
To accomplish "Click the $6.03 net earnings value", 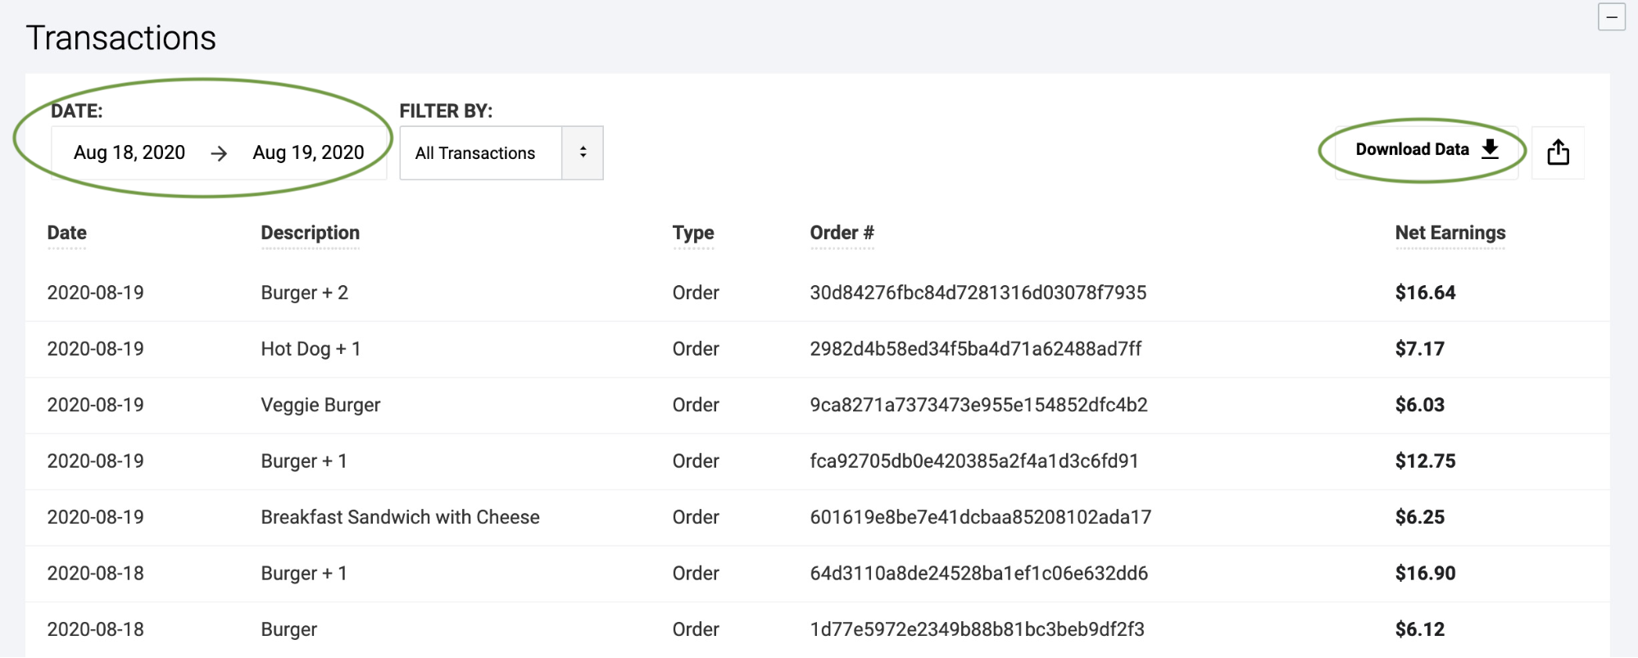I will coord(1420,406).
